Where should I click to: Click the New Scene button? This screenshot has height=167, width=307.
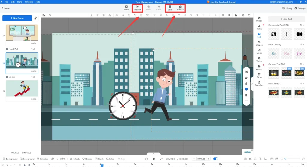click(x=17, y=18)
